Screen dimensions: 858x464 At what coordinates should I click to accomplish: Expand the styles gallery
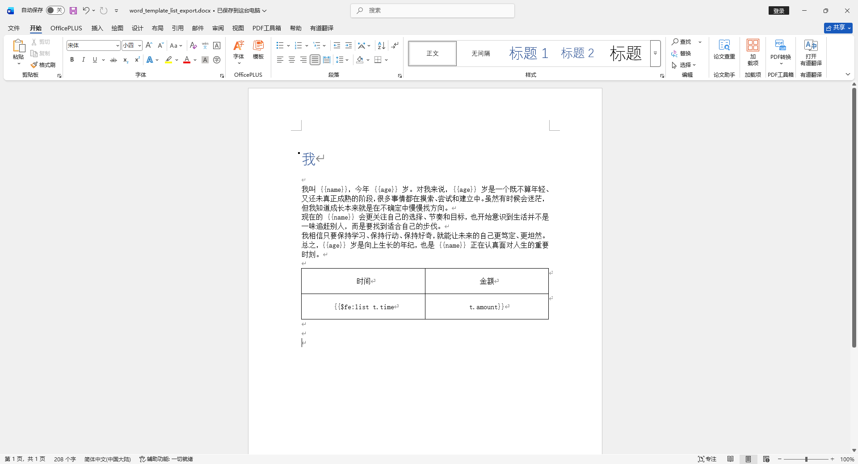click(x=655, y=53)
